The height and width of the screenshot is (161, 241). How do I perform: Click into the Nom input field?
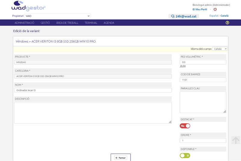(93, 90)
